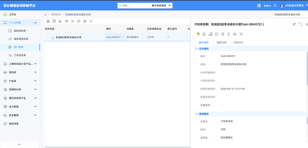Click the magnifier icon in the search box
Screen dimensions: 308x148
pyautogui.click(x=120, y=6)
